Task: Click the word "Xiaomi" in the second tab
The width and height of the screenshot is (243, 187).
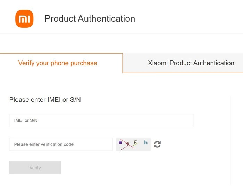Action: (x=158, y=63)
